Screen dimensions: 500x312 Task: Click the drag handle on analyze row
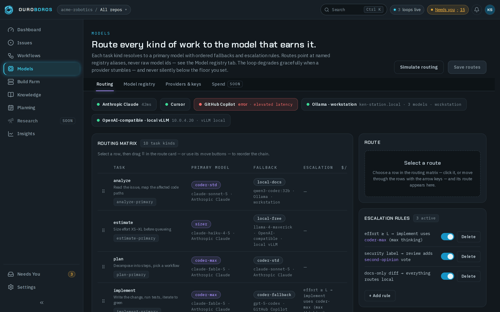coord(103,191)
